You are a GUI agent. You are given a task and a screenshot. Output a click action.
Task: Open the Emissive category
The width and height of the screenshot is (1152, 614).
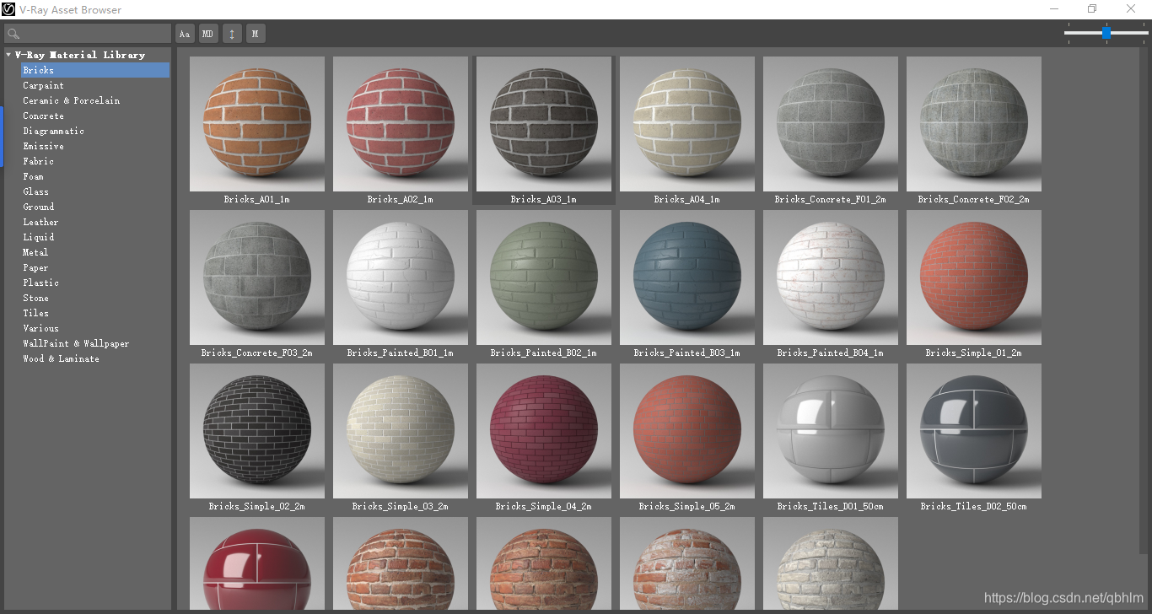pyautogui.click(x=43, y=146)
